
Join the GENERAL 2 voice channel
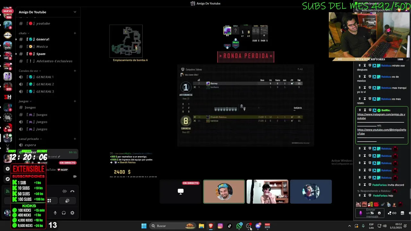coord(48,84)
